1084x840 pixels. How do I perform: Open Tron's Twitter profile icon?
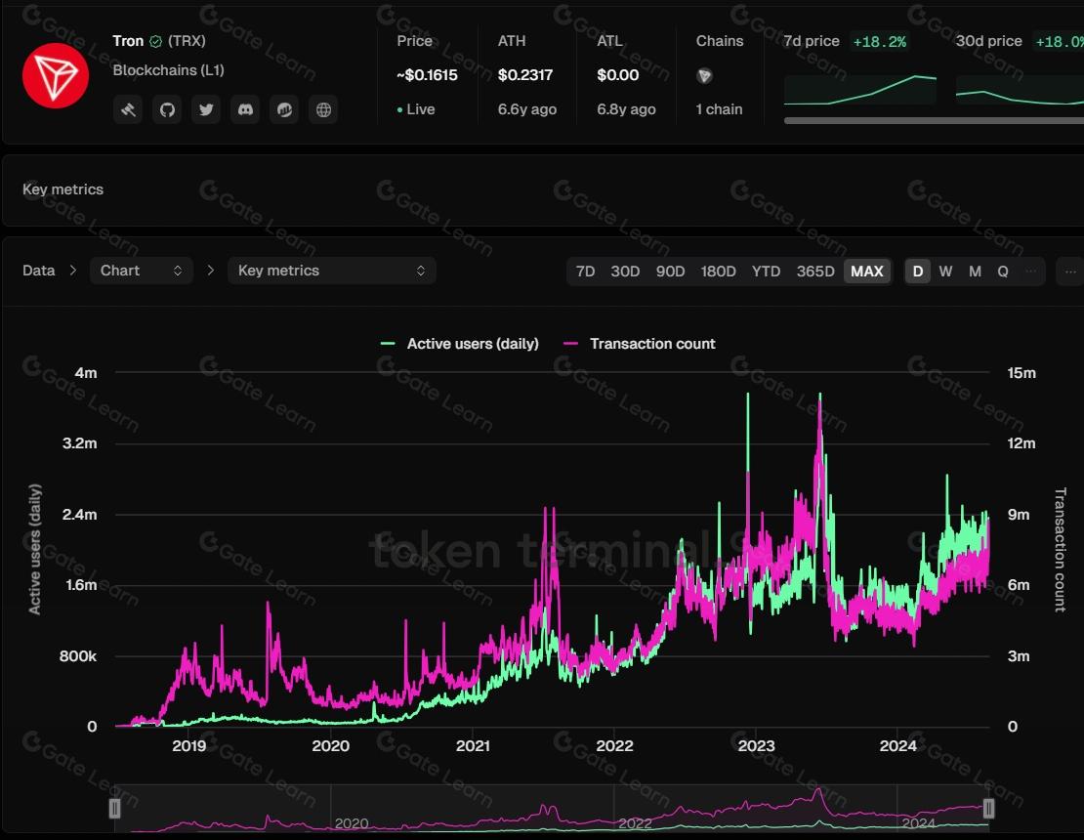206,109
